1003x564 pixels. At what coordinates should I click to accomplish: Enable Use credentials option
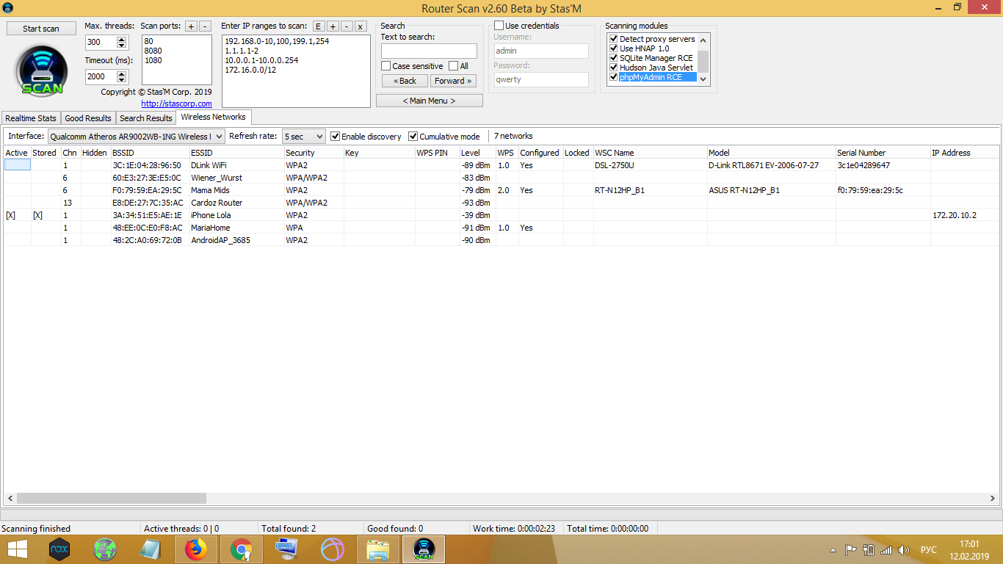[x=499, y=26]
